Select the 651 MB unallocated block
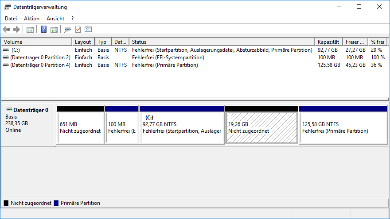This screenshot has height=219, width=390. [x=80, y=125]
